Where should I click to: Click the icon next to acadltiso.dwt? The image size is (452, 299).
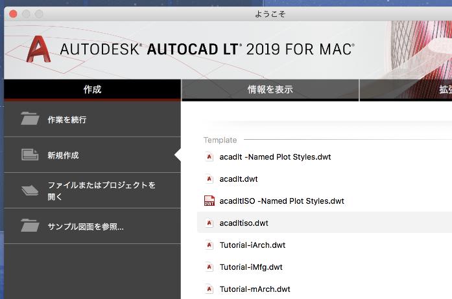[209, 223]
